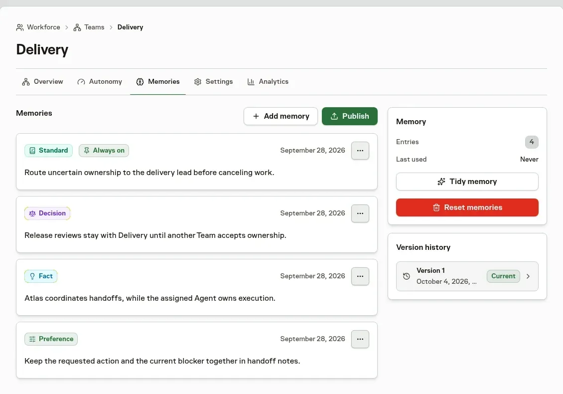Click the Autonomy gauge icon
The width and height of the screenshot is (563, 394).
tap(81, 82)
